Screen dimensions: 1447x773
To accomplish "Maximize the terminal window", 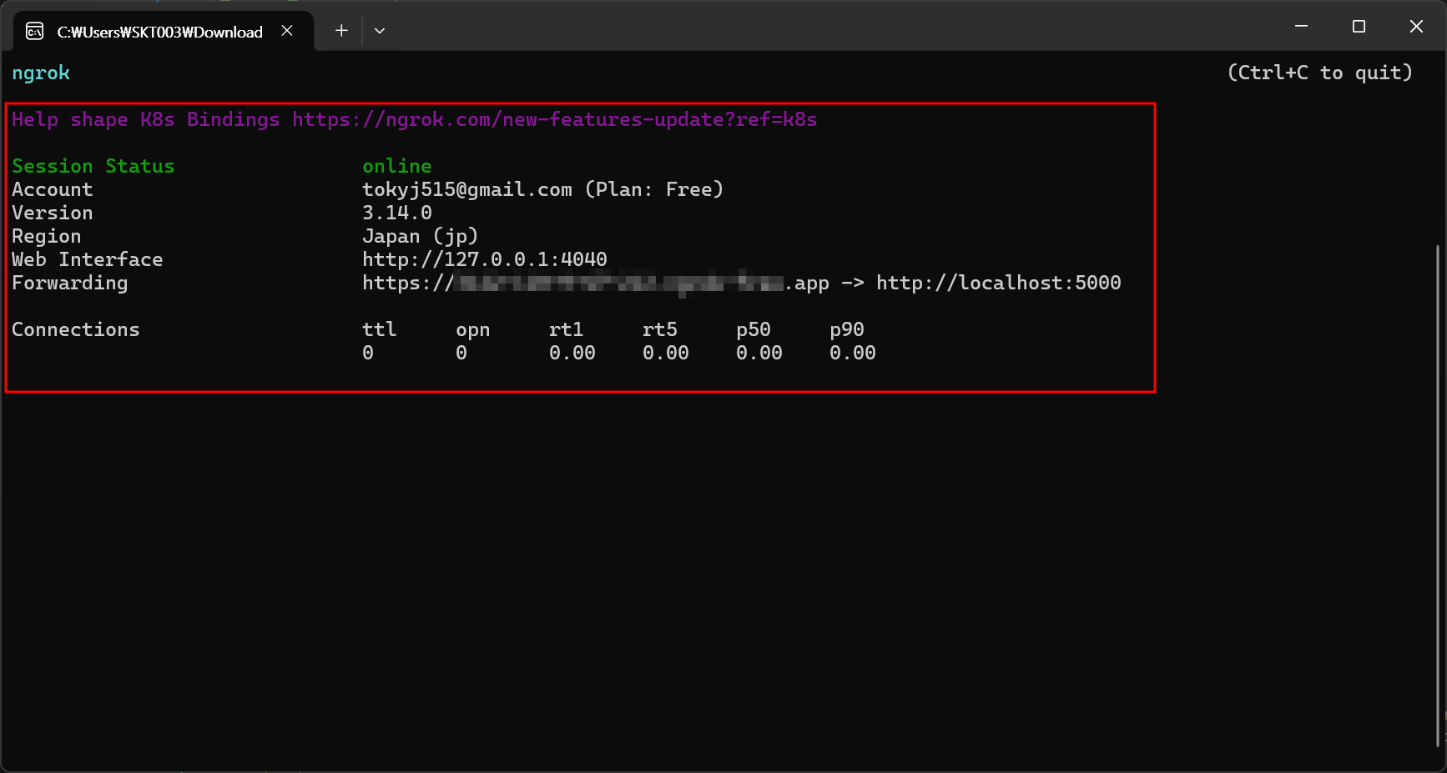I will coord(1359,27).
